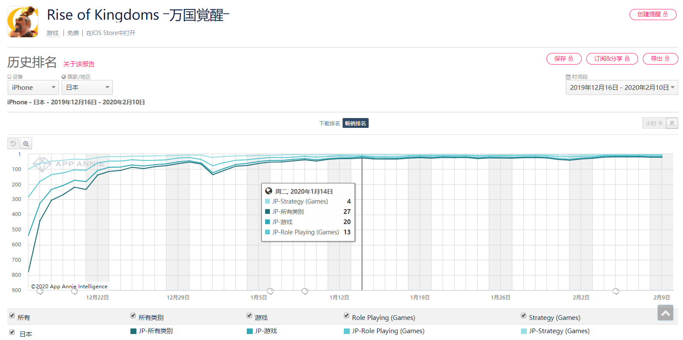Click the JP-游戏 legend color swatch

click(x=250, y=331)
